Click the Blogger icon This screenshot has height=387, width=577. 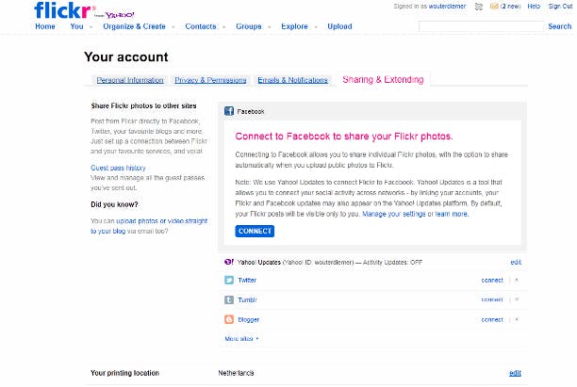[229, 319]
